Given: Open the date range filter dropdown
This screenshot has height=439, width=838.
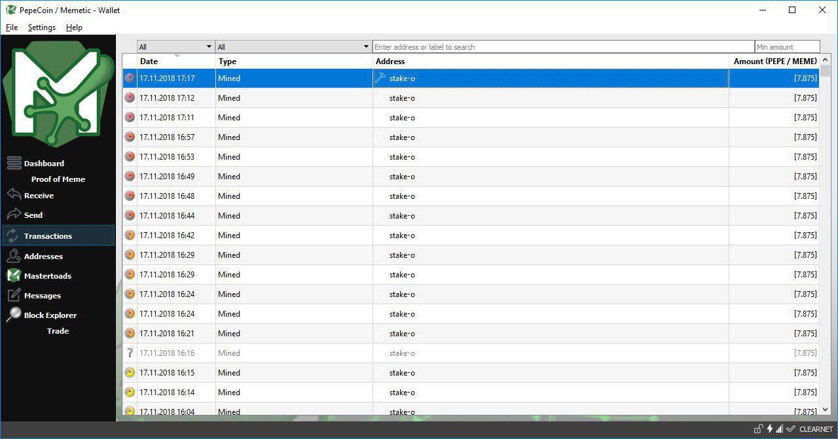Looking at the screenshot, I should point(175,46).
